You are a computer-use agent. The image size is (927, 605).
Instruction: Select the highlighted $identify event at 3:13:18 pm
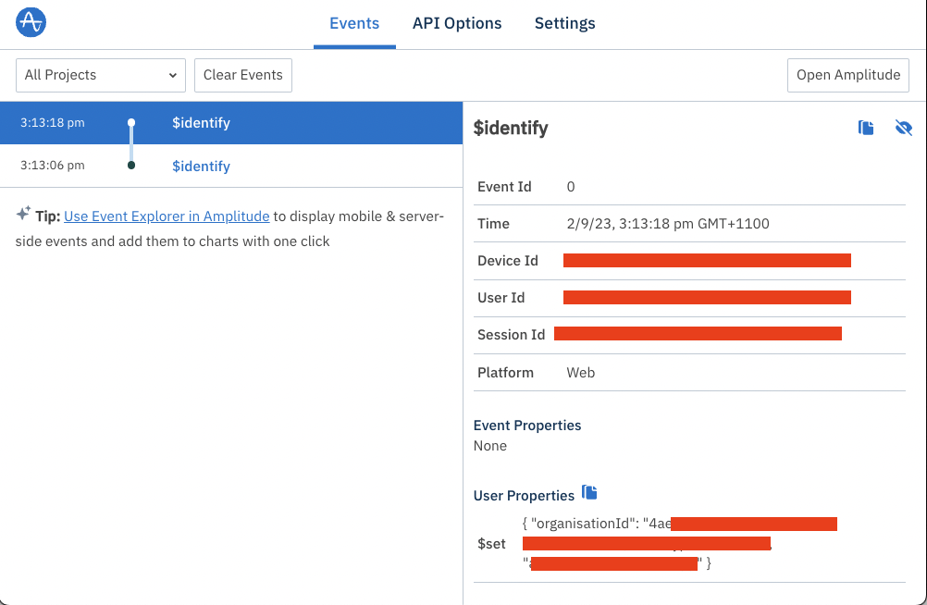(201, 123)
